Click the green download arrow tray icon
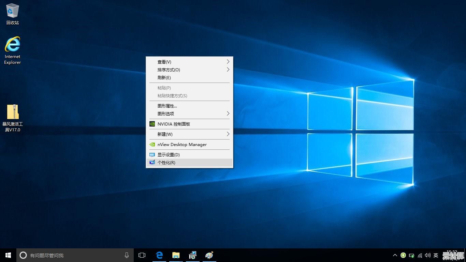The height and width of the screenshot is (262, 466). [403, 255]
